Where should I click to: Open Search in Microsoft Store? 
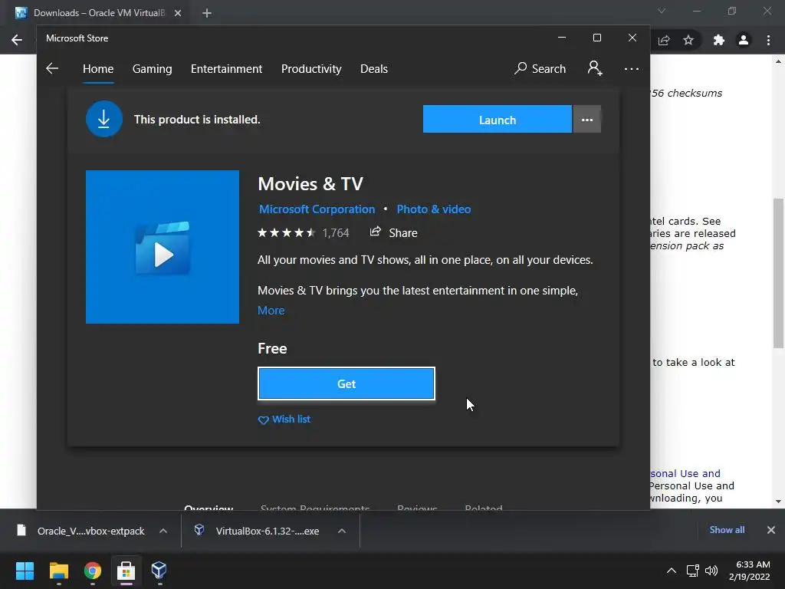540,68
